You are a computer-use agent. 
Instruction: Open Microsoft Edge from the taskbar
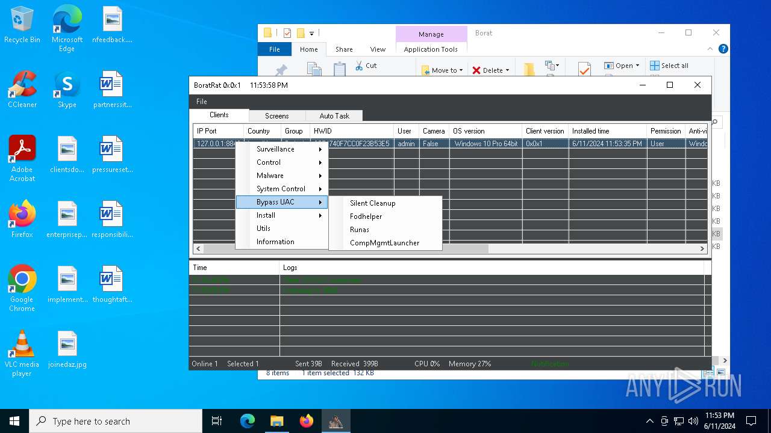pos(248,421)
